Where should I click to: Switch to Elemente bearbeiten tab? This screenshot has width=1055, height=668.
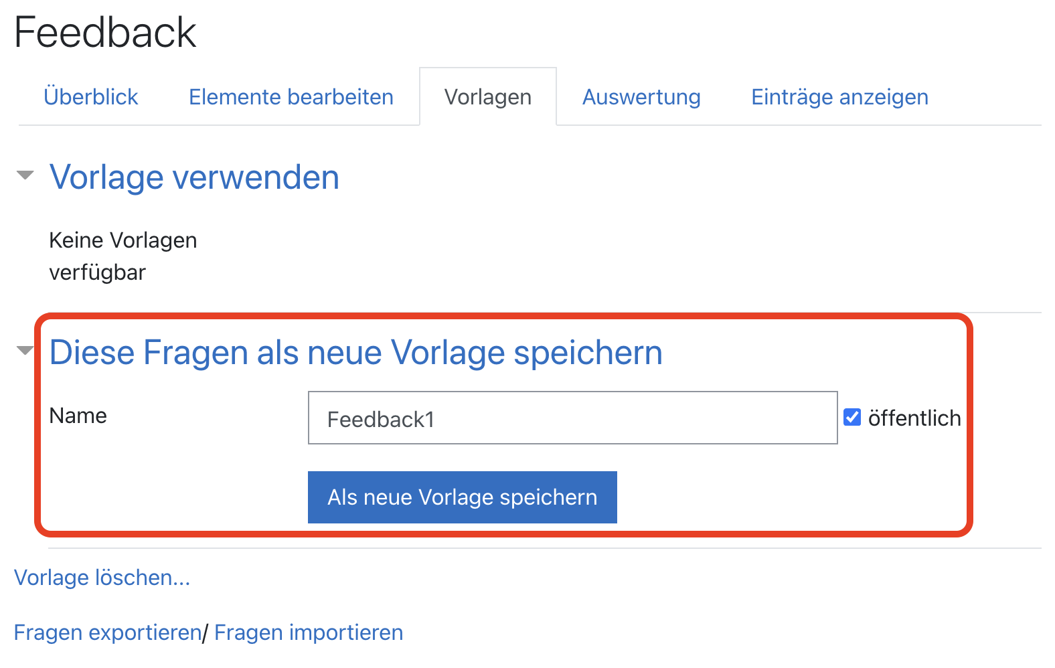click(x=291, y=97)
